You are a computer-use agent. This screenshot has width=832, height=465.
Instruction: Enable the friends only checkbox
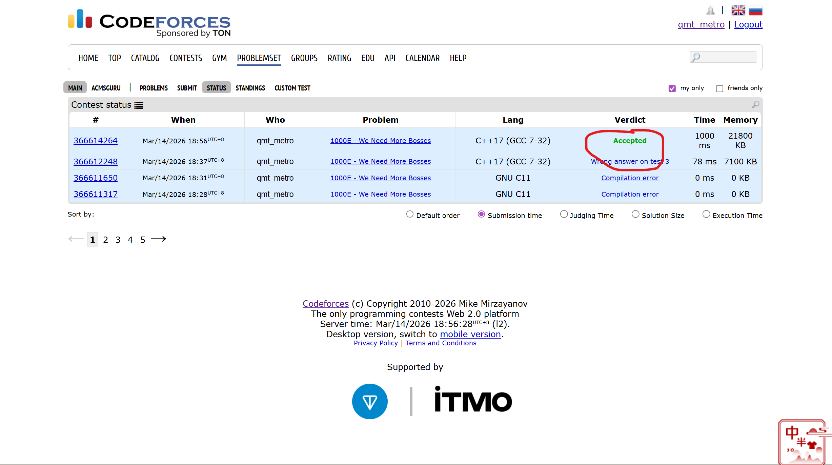(x=719, y=88)
